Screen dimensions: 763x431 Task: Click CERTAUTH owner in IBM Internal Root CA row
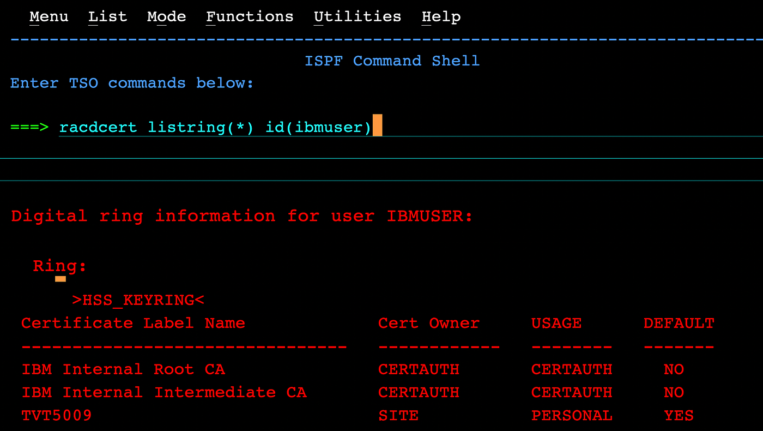(x=419, y=369)
